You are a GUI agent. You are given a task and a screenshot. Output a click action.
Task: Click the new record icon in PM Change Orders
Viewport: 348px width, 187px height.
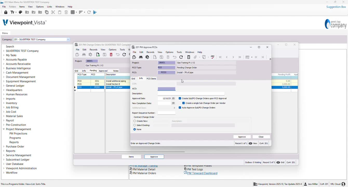(98, 55)
